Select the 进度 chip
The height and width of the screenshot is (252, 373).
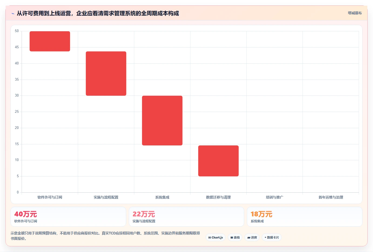[x=252, y=237]
